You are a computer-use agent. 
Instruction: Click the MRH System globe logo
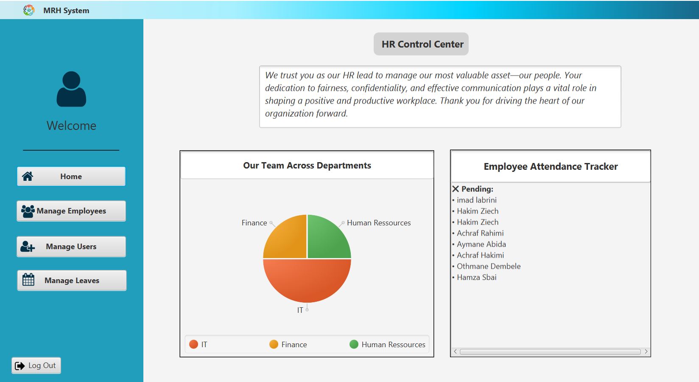[x=29, y=10]
